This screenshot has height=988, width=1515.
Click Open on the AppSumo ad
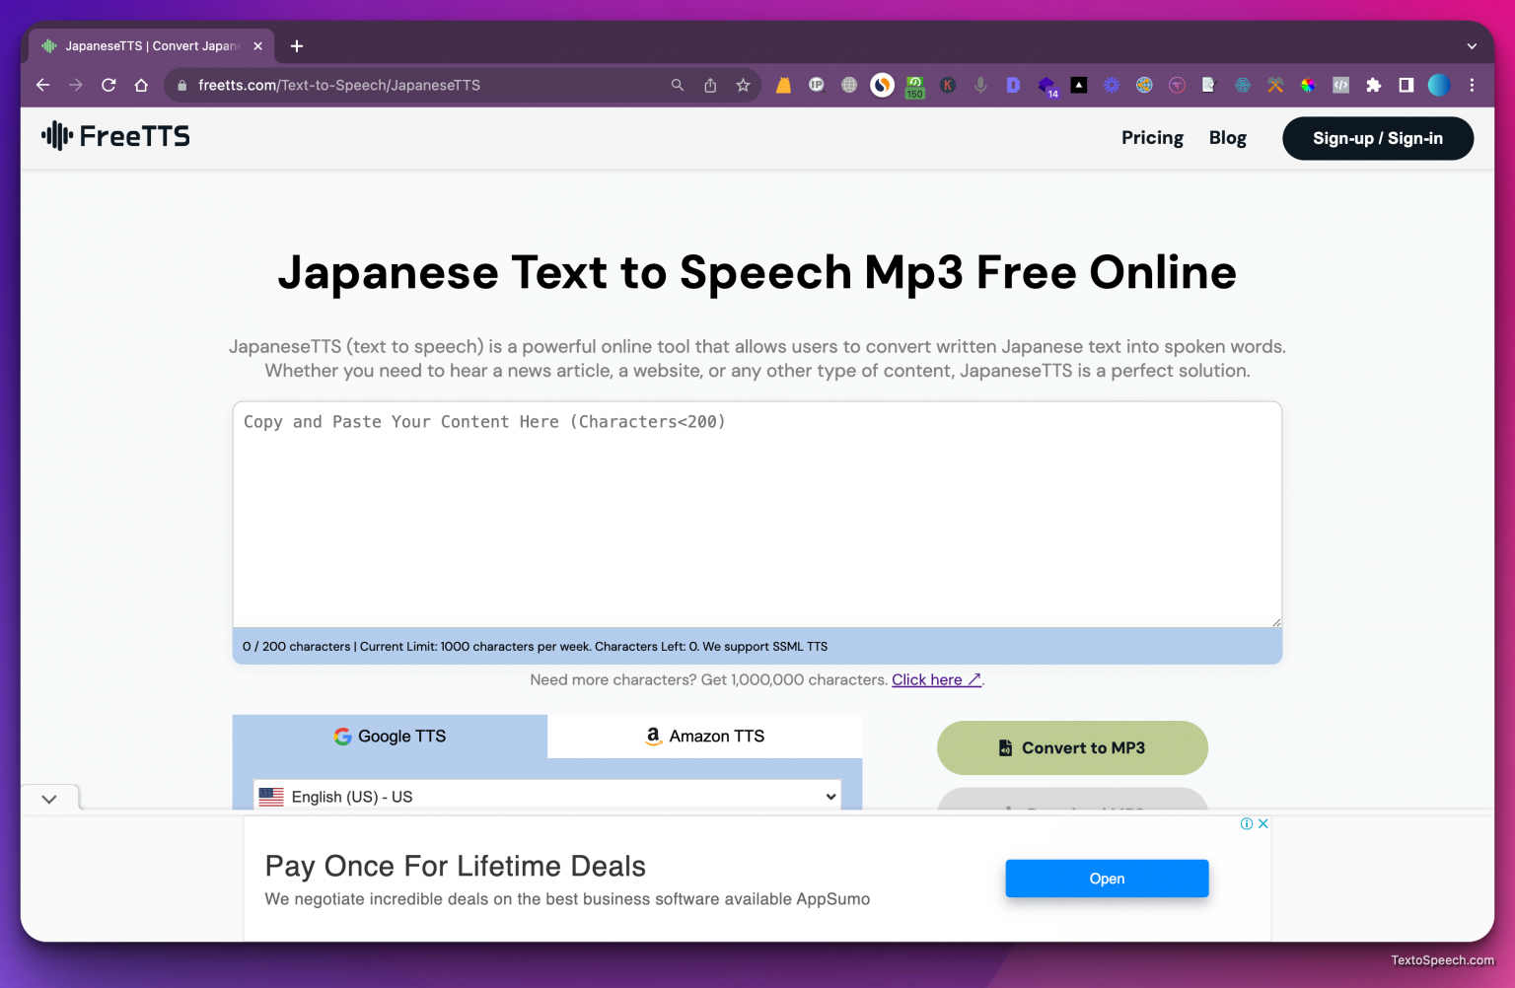pos(1107,879)
